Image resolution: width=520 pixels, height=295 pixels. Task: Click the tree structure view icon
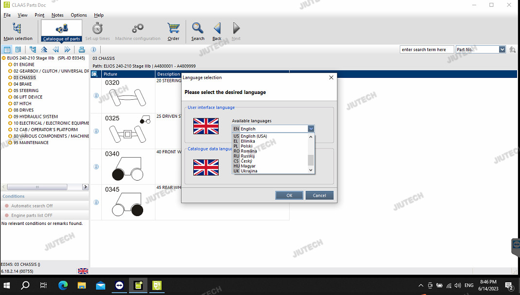(x=33, y=50)
